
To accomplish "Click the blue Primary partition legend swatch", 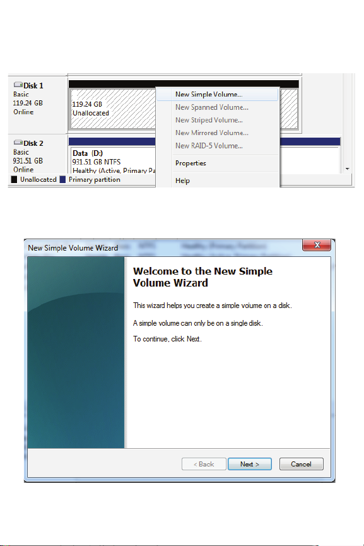I will 62,179.
